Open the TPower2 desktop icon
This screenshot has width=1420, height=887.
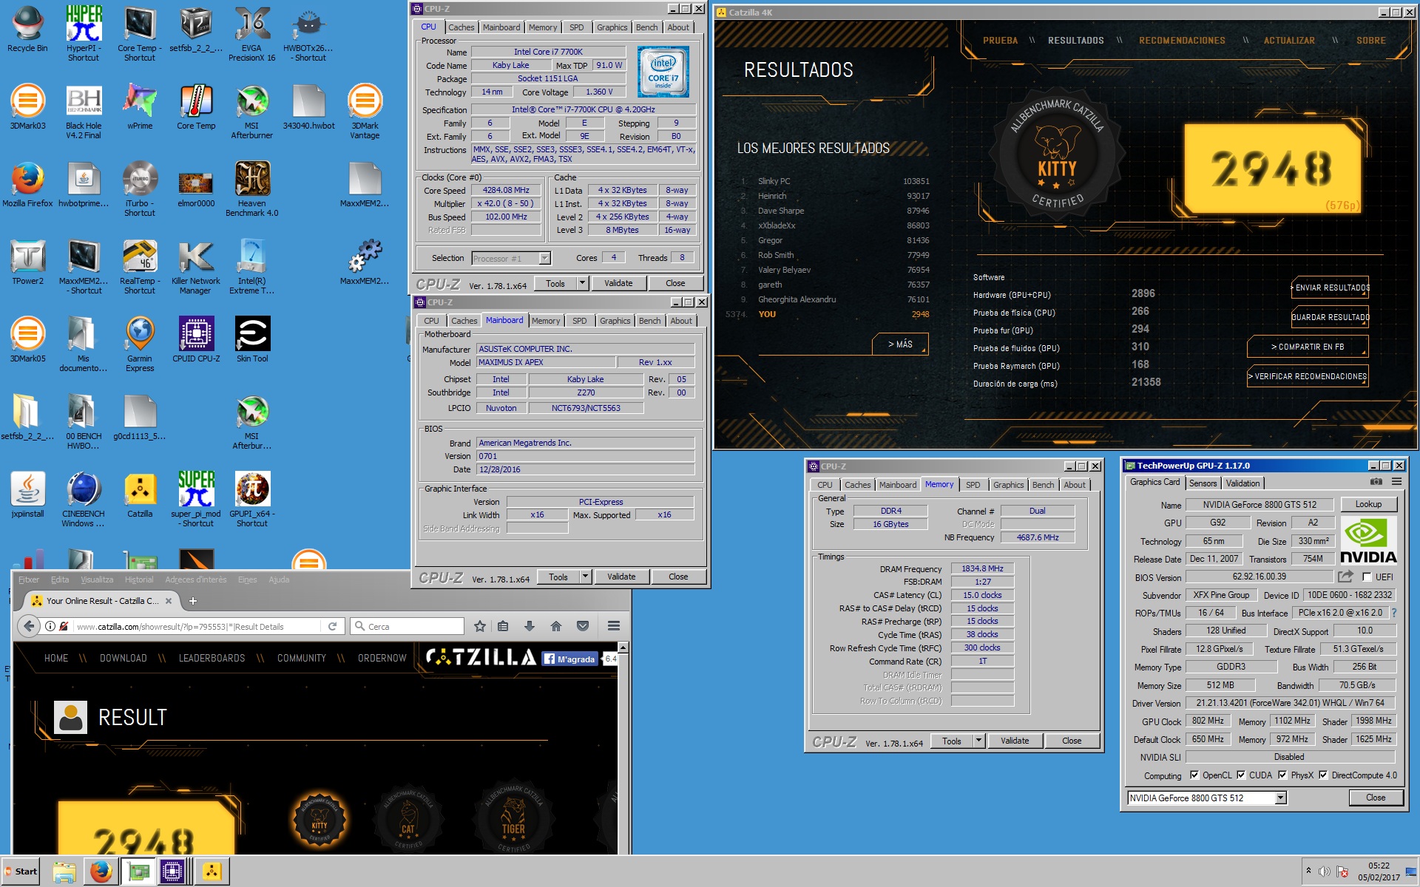[27, 262]
